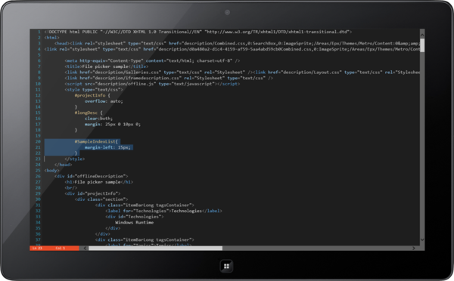
Task: Click the '<h1>File picker sample</h1>' line
Action: tap(98, 182)
